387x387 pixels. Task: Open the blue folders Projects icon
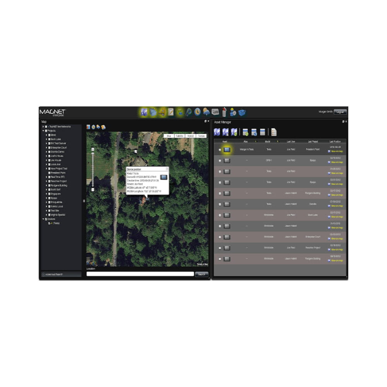[153, 112]
